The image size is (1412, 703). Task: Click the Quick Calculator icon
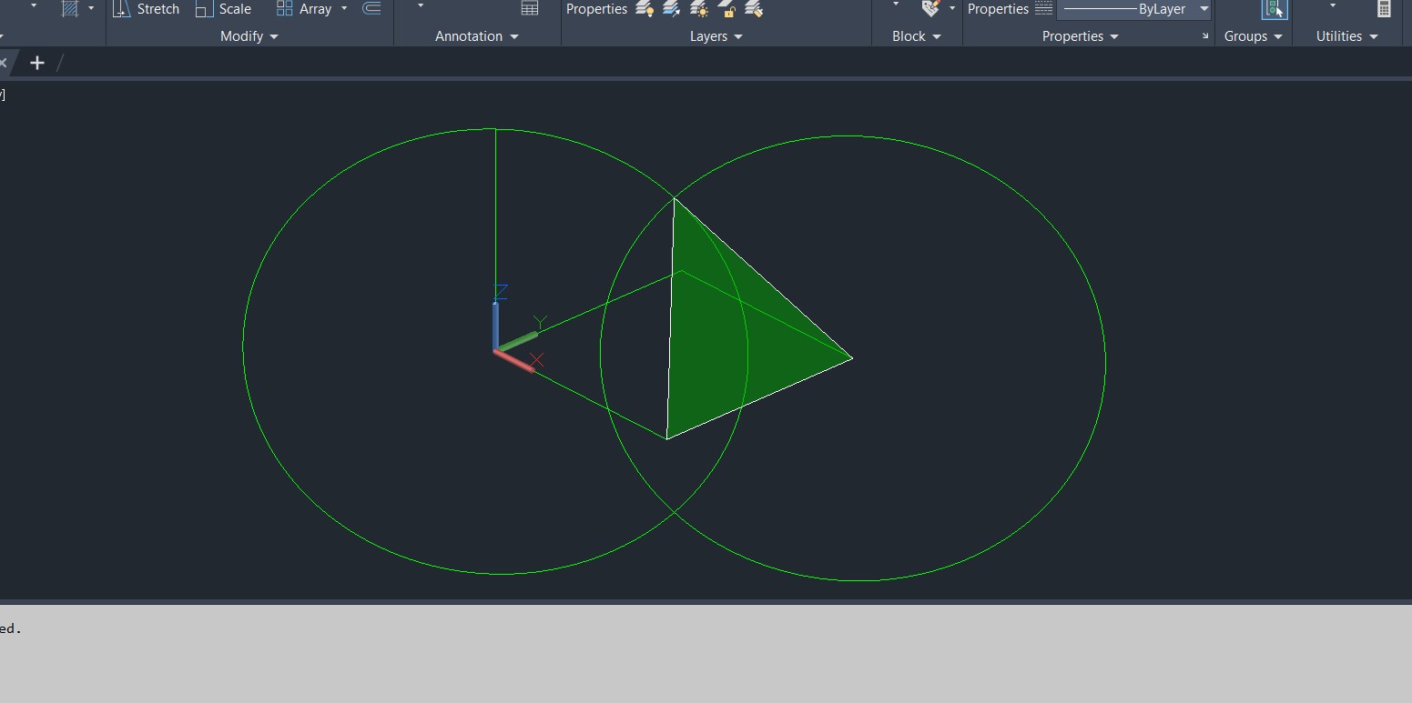pos(1384,9)
